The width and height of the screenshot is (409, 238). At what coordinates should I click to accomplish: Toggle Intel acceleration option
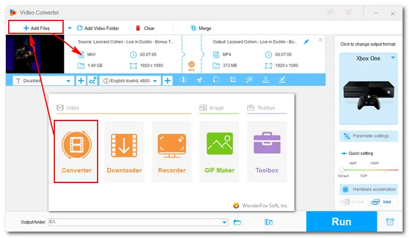383,202
